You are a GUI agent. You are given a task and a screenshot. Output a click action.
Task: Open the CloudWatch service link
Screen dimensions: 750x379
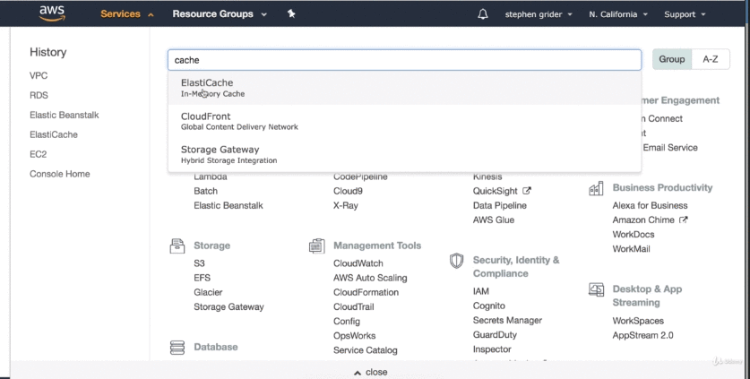point(358,263)
